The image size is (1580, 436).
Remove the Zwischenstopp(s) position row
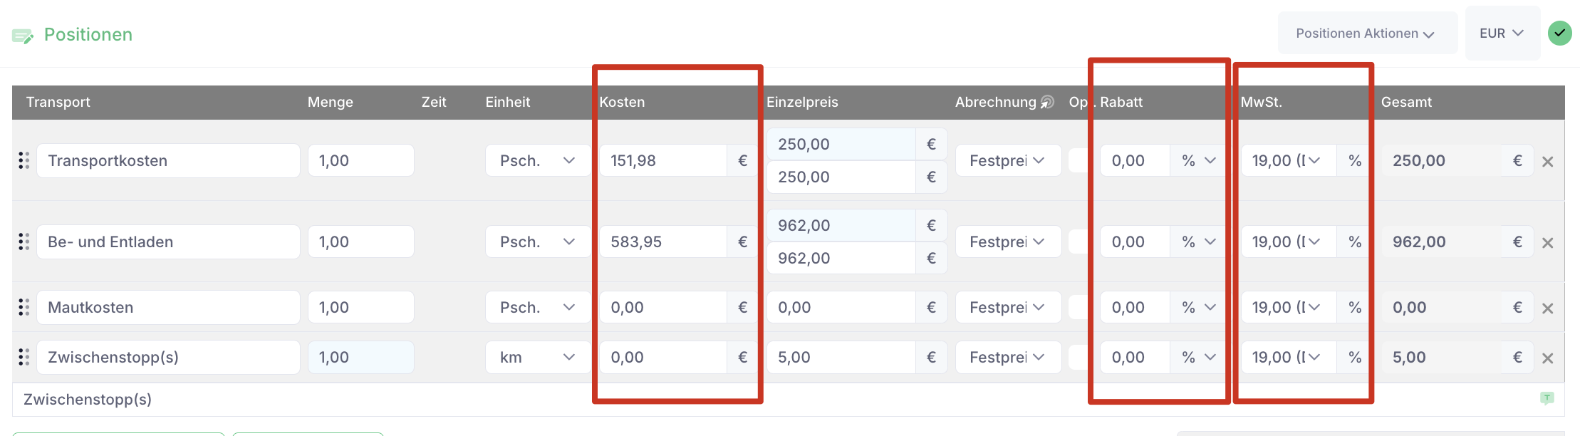(1547, 358)
